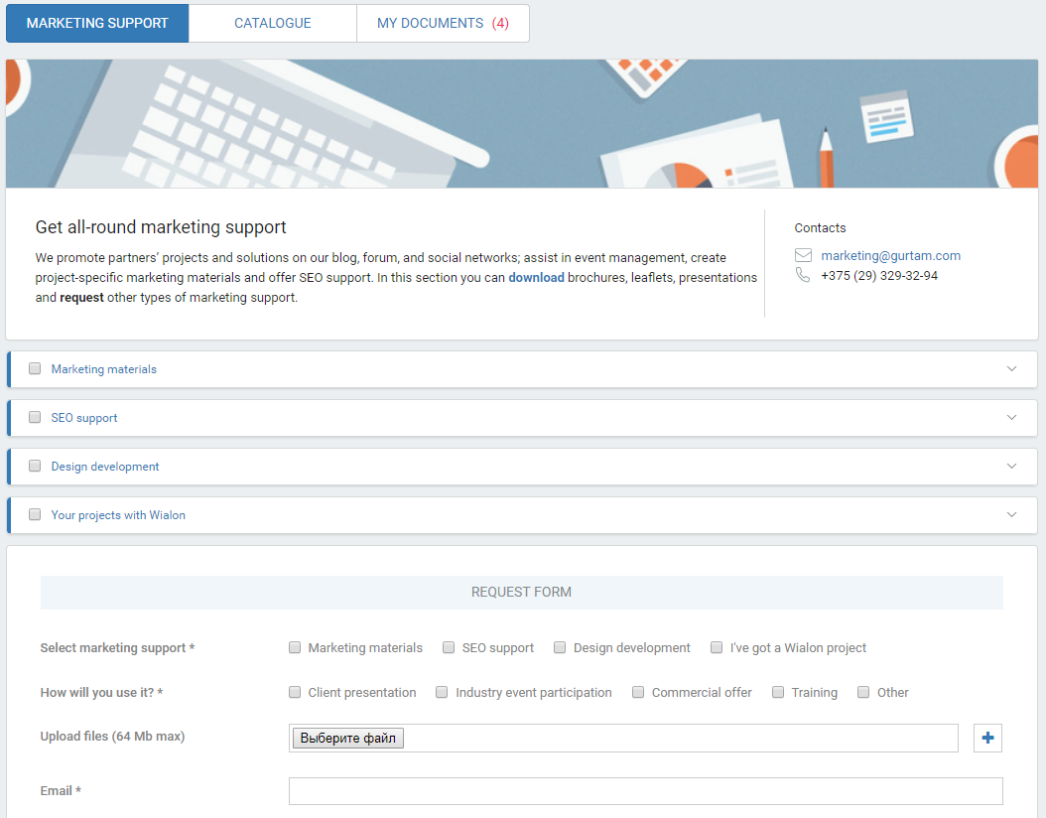Expand the Marketing materials section chevron
The height and width of the screenshot is (818, 1046).
pos(1011,369)
